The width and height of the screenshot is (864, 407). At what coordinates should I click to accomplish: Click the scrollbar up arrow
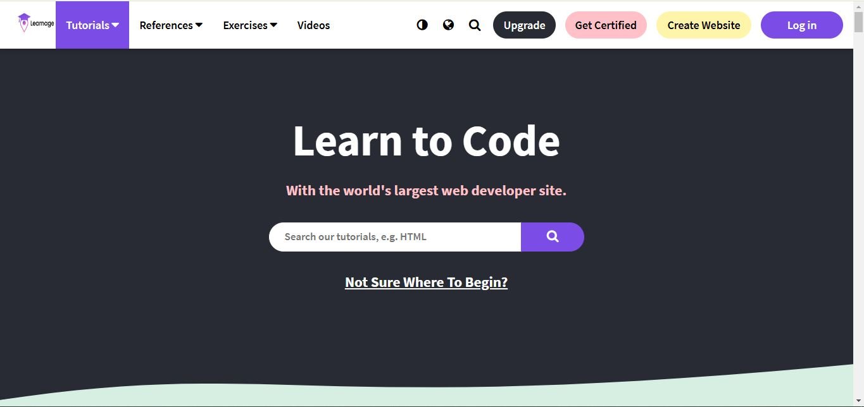[858, 6]
